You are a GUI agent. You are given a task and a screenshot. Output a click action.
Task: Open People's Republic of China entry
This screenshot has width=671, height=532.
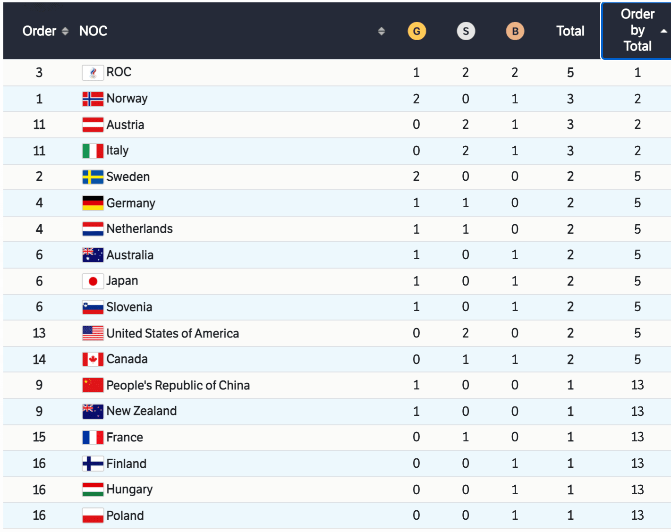[x=178, y=385]
